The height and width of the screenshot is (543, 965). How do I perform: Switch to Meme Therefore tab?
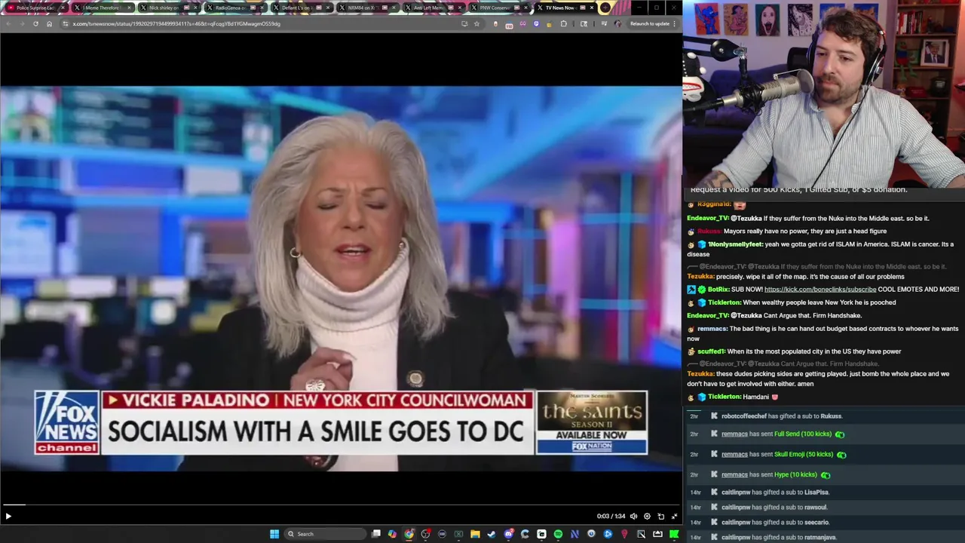tap(102, 8)
